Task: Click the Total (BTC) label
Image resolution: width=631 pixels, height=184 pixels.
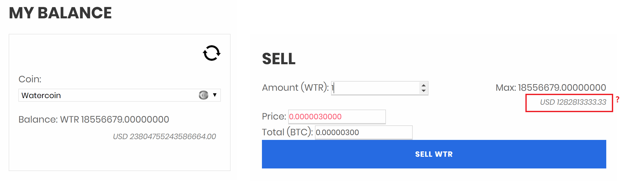Action: 287,132
